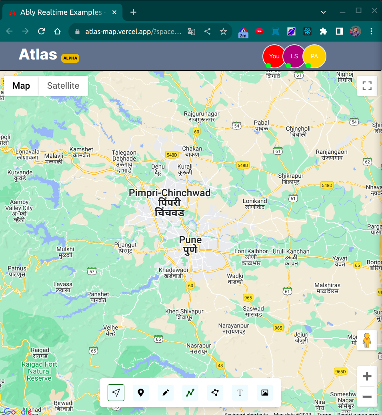Screen dimensions: 382x415
Task: Select the polygon shape tool
Action: (x=215, y=393)
